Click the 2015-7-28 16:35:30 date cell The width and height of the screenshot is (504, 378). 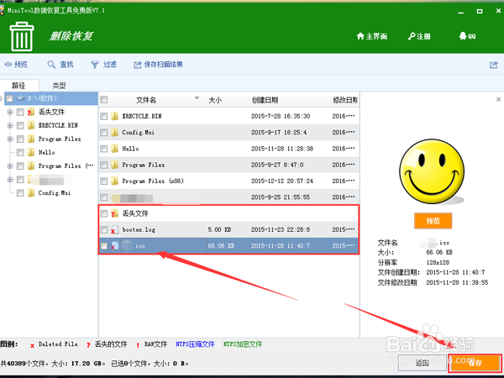click(x=281, y=116)
